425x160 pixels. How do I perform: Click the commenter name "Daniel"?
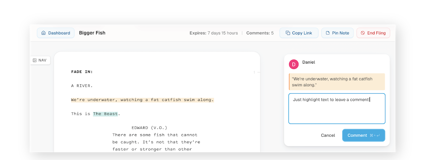pyautogui.click(x=308, y=62)
